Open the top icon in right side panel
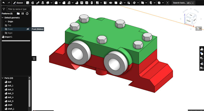 click(x=202, y=49)
